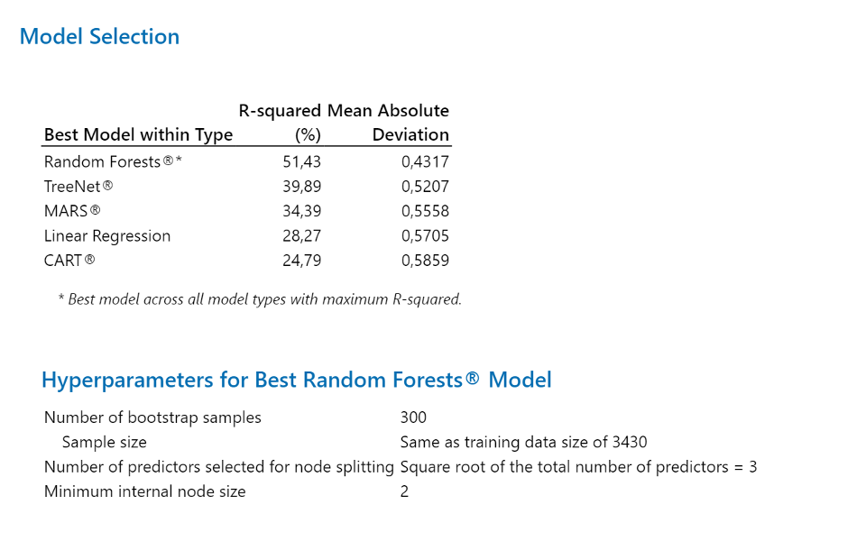
Task: Click the Model Selection heading
Action: (x=99, y=37)
